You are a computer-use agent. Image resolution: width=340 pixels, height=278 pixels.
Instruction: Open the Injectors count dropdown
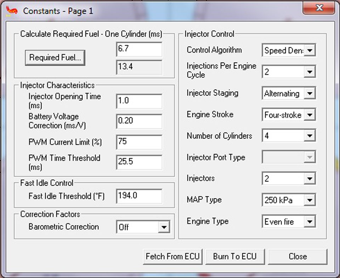[310, 179]
